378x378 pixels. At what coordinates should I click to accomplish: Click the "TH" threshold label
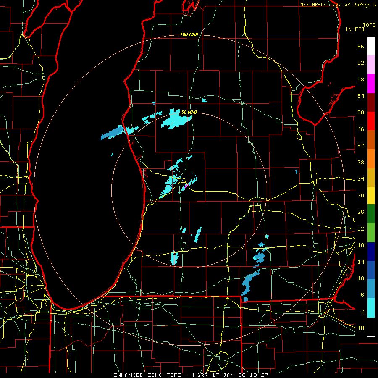(x=361, y=328)
